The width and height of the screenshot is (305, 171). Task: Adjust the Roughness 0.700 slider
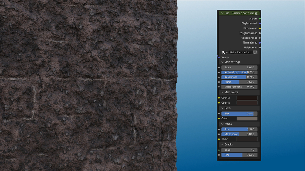(239, 77)
